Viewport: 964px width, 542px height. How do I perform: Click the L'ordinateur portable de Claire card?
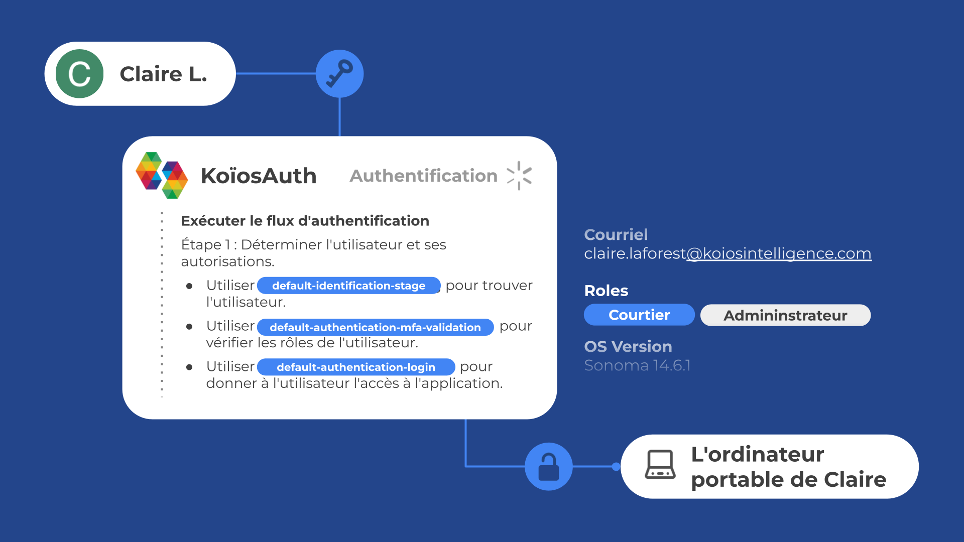tap(788, 467)
